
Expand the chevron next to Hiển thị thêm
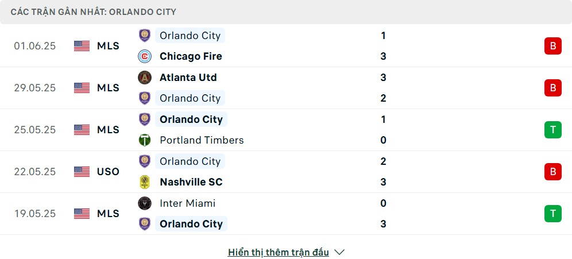[339, 252]
